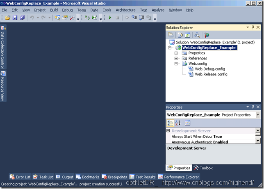Open the Performance Explorer tab
The image size is (264, 189).
178,177
